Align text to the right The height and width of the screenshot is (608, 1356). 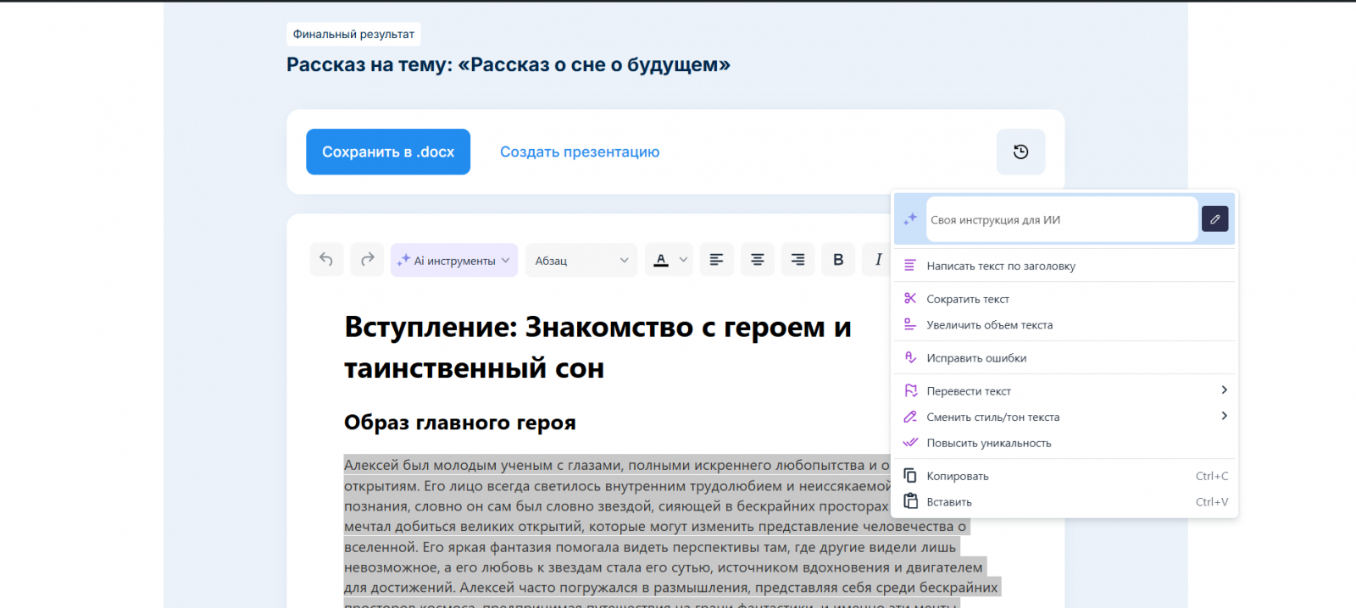[797, 260]
